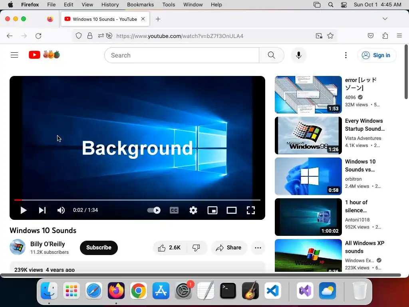Screen dimensions: 409x307
Task: Open the YouTube guide hamburger menu
Action: click(x=14, y=55)
